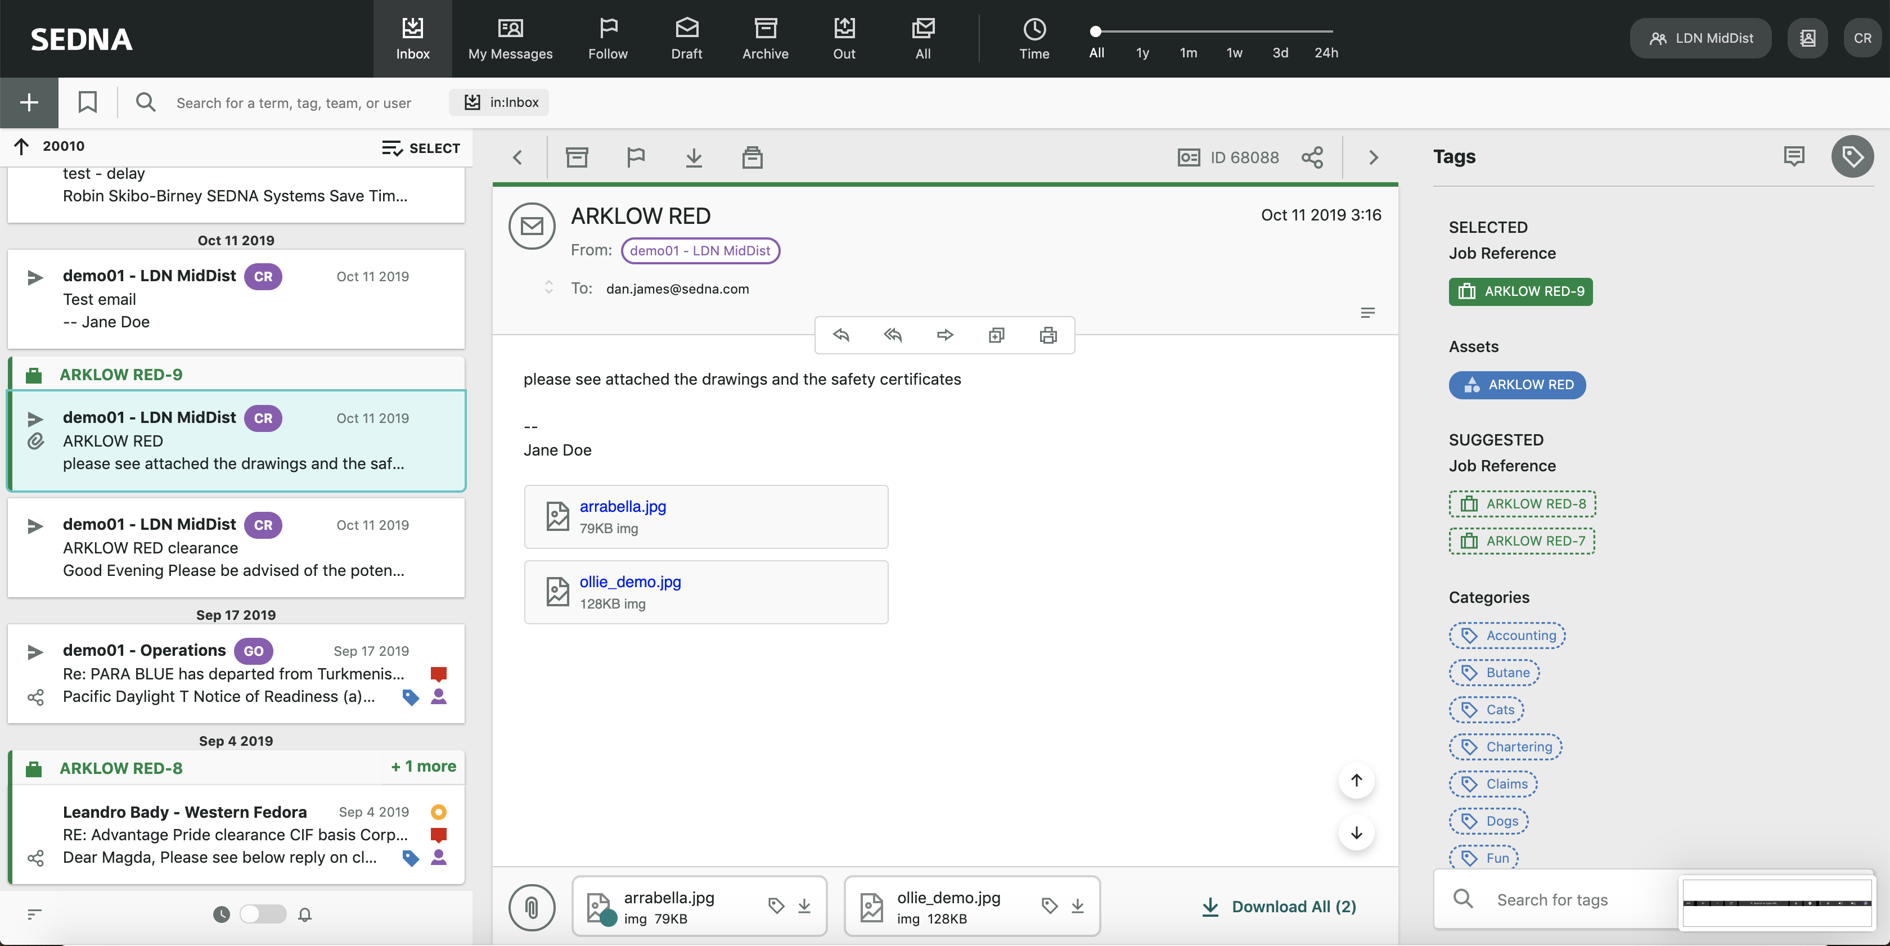The height and width of the screenshot is (946, 1890).
Task: Archive the open message via toolbar icon
Action: point(577,157)
